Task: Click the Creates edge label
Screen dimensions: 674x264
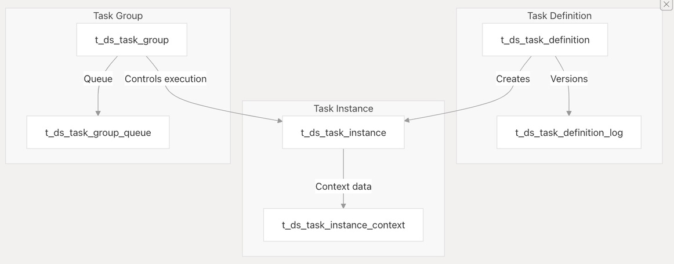Action: [x=513, y=79]
